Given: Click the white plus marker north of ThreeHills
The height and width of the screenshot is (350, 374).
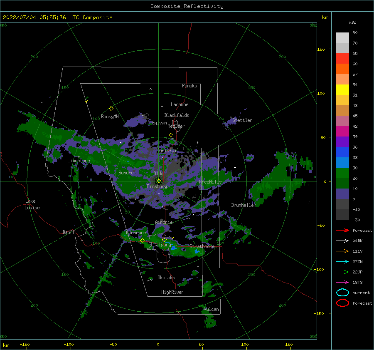Looking at the screenshot, I should click(235, 167).
